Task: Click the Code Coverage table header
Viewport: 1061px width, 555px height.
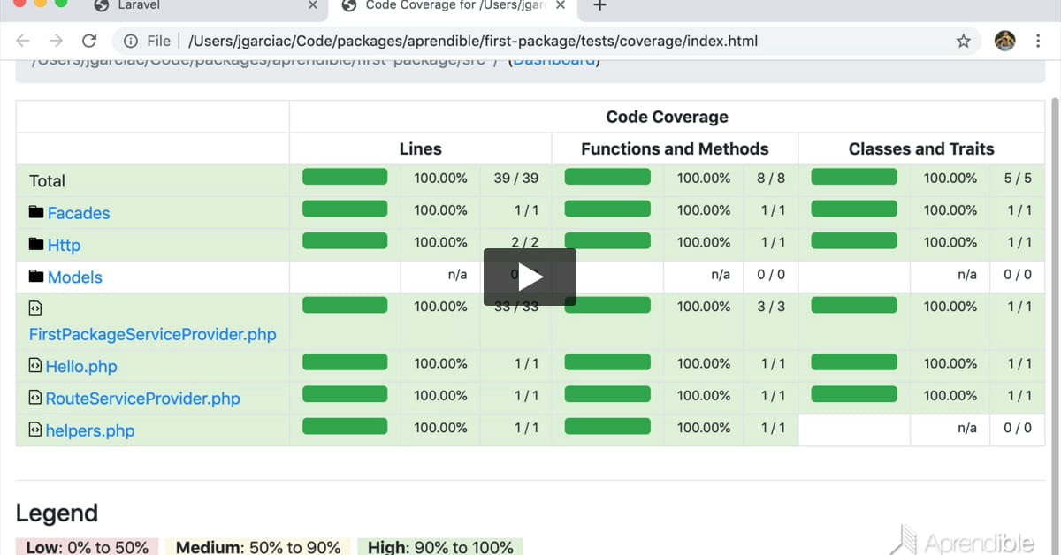Action: (x=668, y=117)
